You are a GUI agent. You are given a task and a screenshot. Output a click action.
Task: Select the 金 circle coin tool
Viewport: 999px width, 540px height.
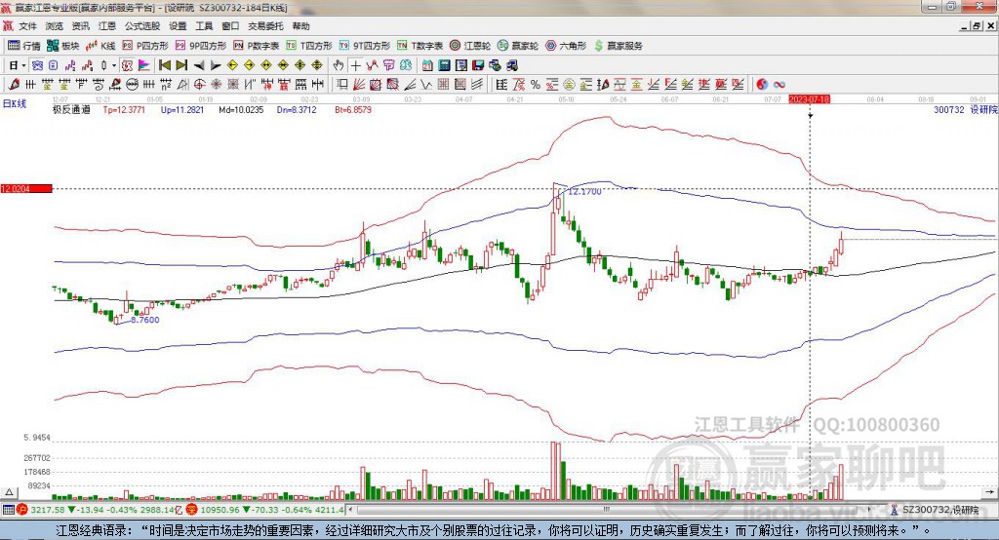coord(569,84)
